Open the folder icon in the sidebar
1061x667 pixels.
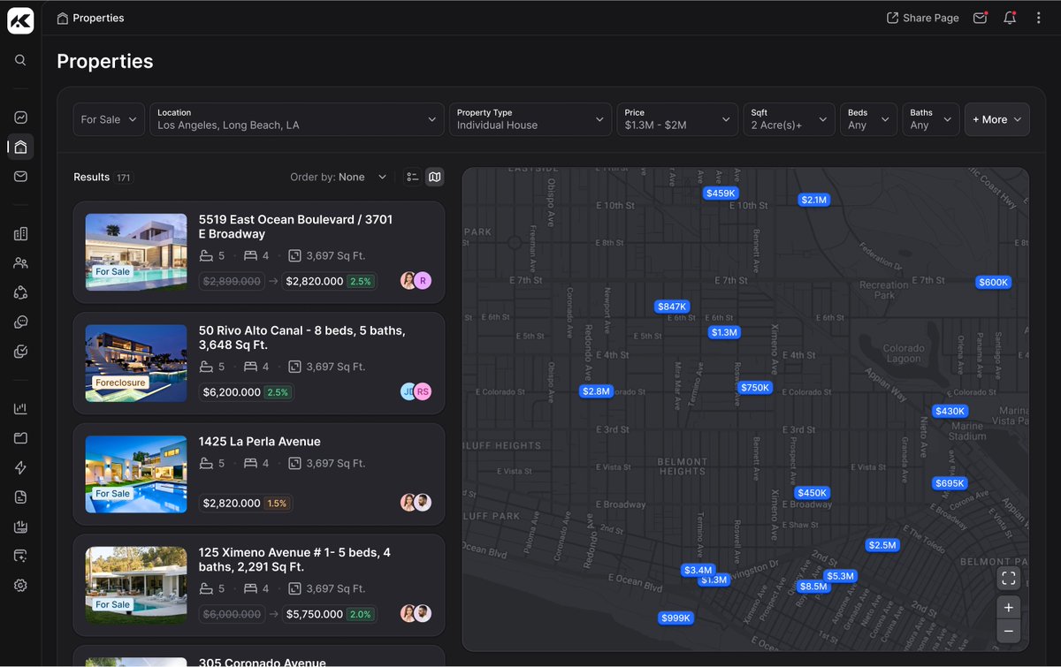(20, 437)
